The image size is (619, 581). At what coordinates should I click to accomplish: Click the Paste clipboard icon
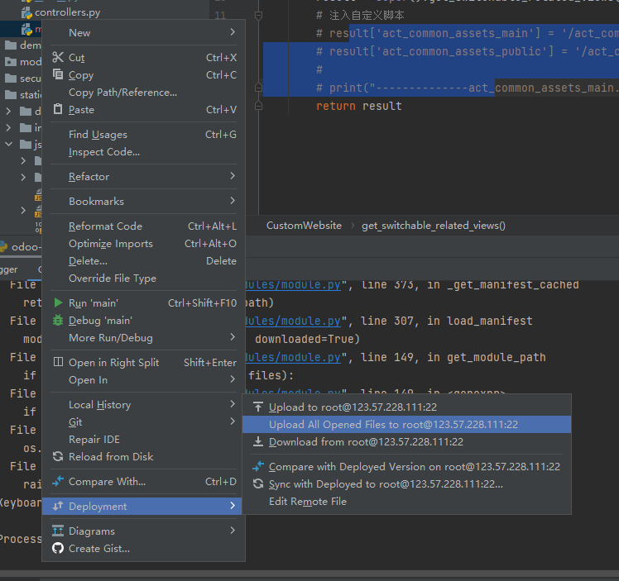(x=58, y=110)
